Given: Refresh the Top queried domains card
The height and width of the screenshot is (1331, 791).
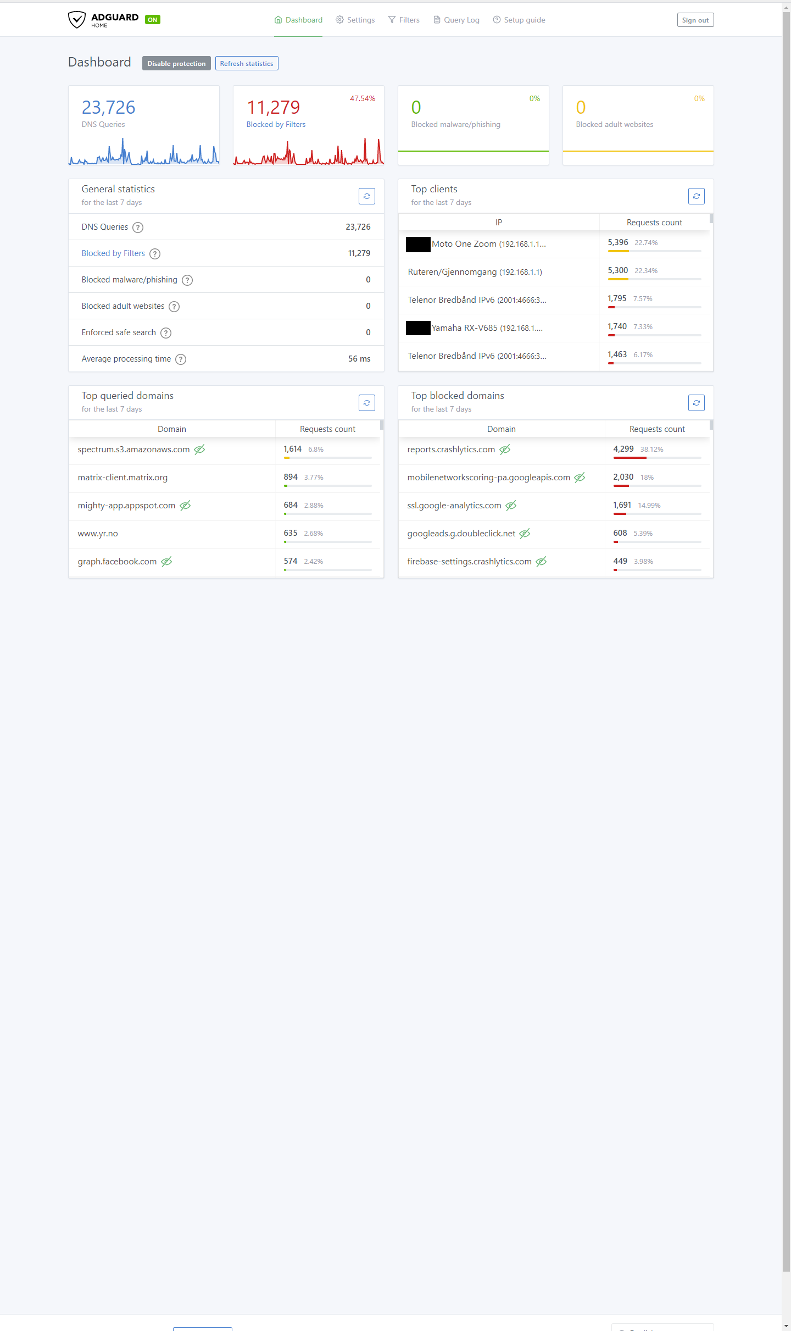Looking at the screenshot, I should pyautogui.click(x=367, y=403).
